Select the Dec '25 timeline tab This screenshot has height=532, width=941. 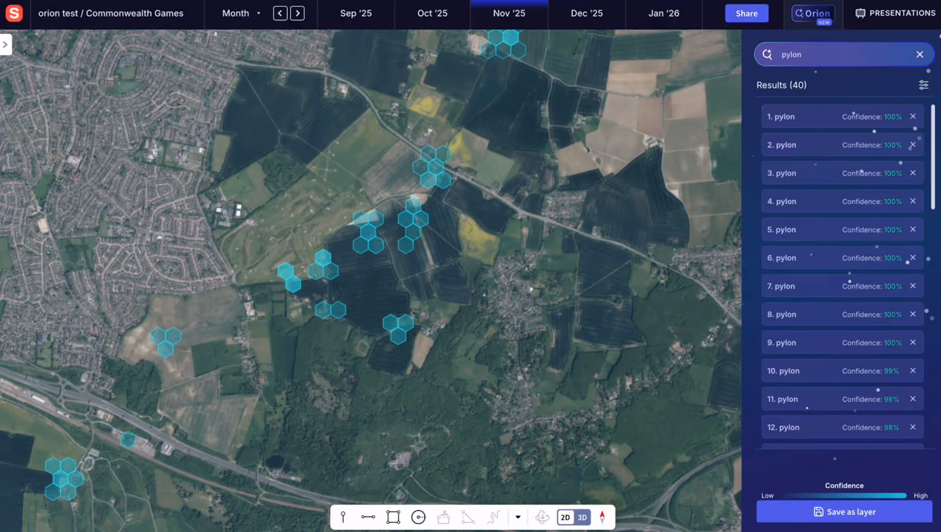[587, 14]
